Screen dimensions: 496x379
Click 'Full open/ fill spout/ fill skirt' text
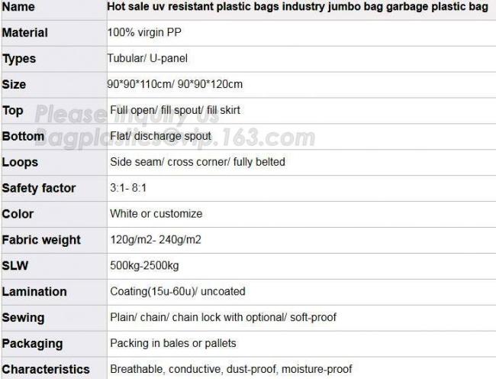(x=175, y=110)
